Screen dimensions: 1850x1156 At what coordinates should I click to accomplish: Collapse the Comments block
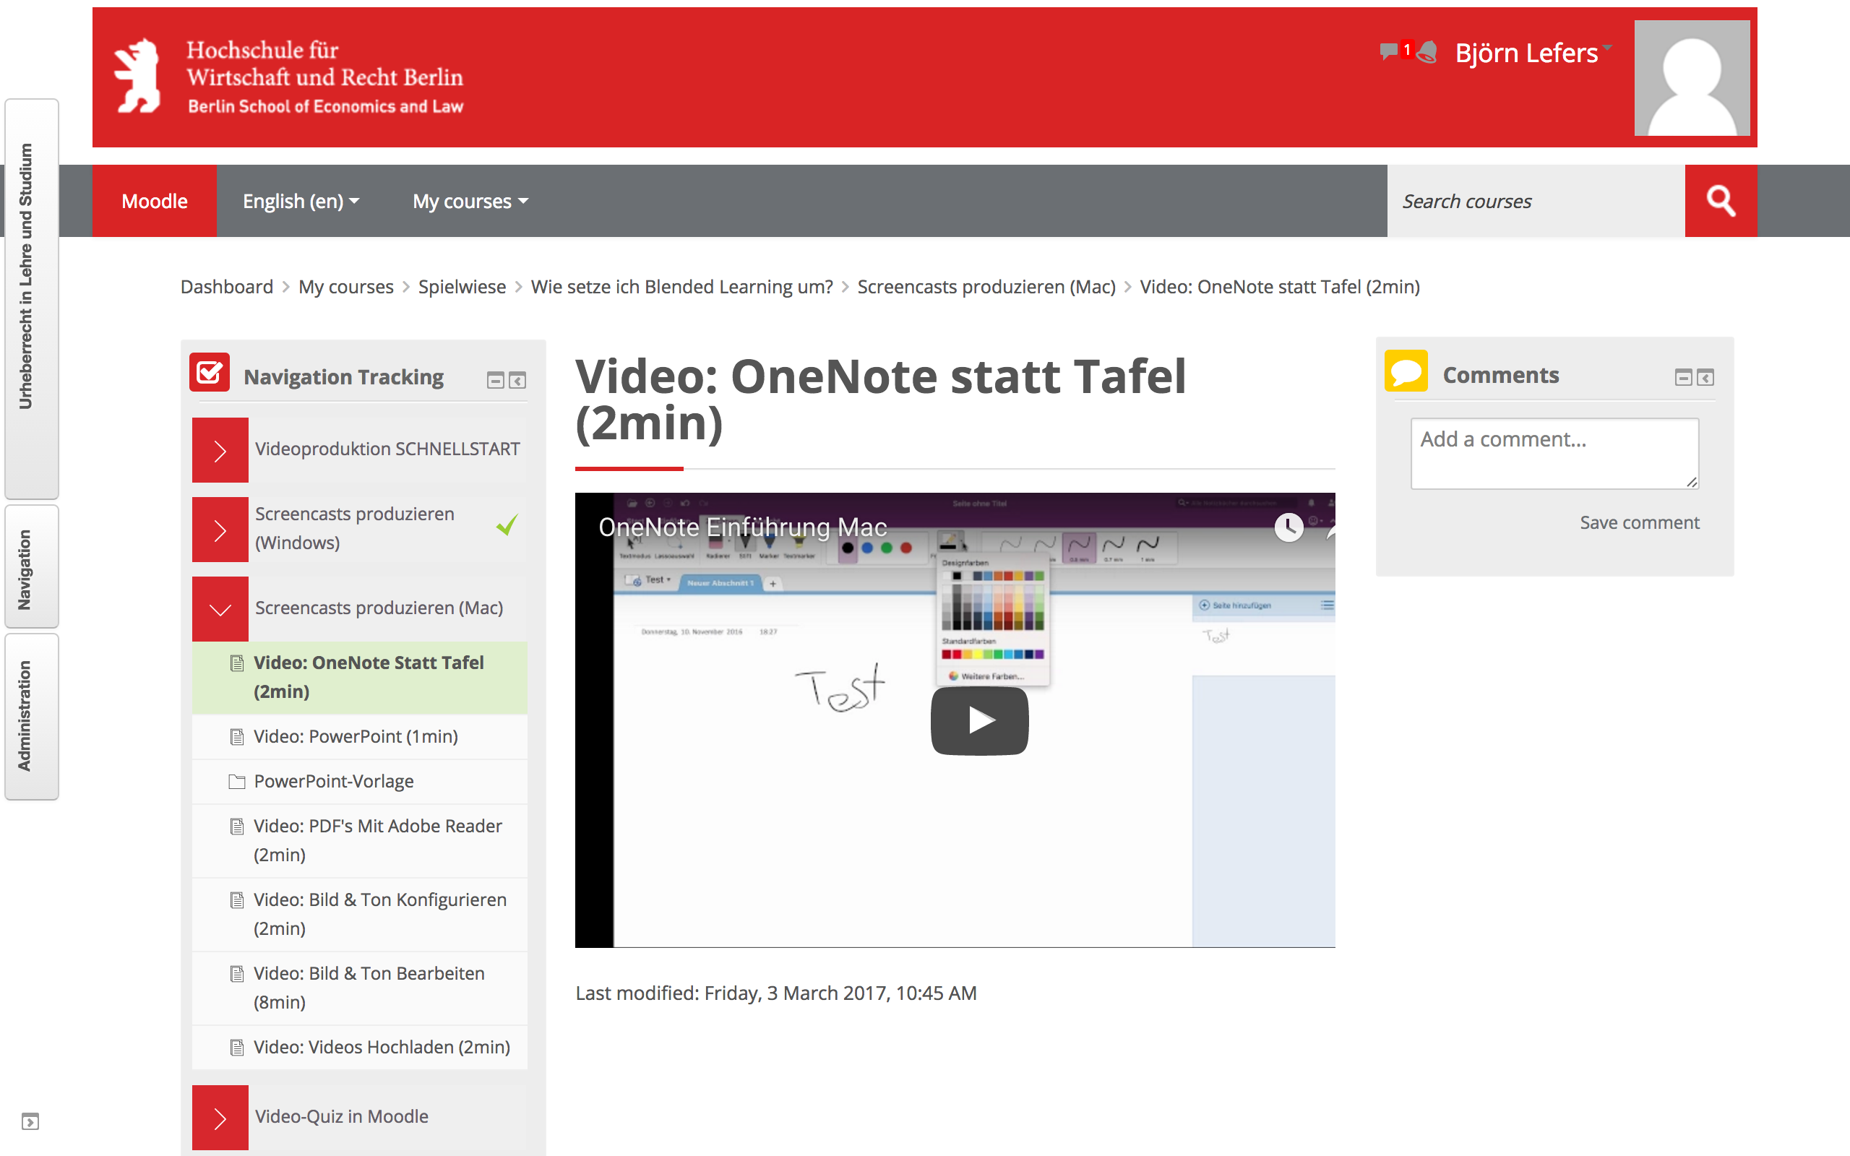(1683, 377)
